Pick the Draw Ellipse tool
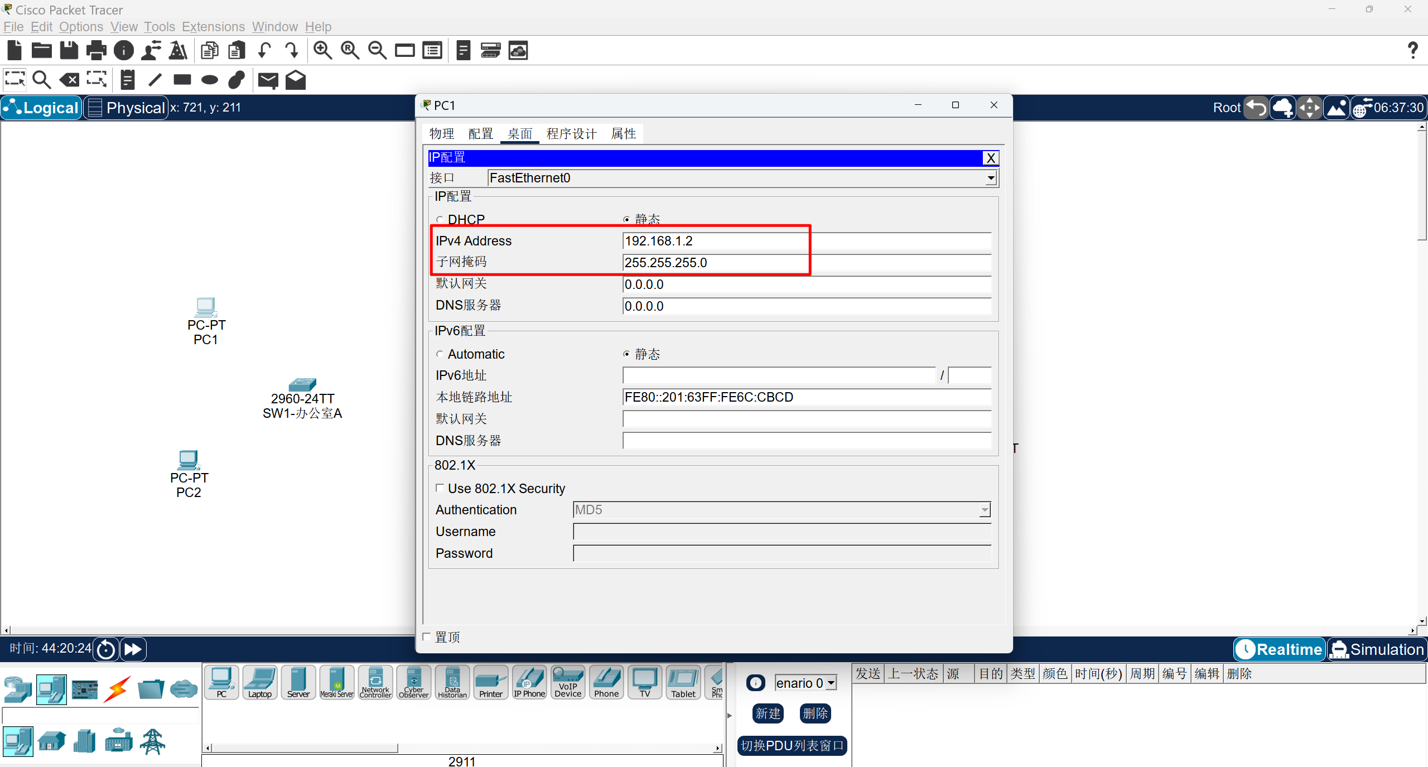Screen dimensions: 1428x767 pos(210,80)
